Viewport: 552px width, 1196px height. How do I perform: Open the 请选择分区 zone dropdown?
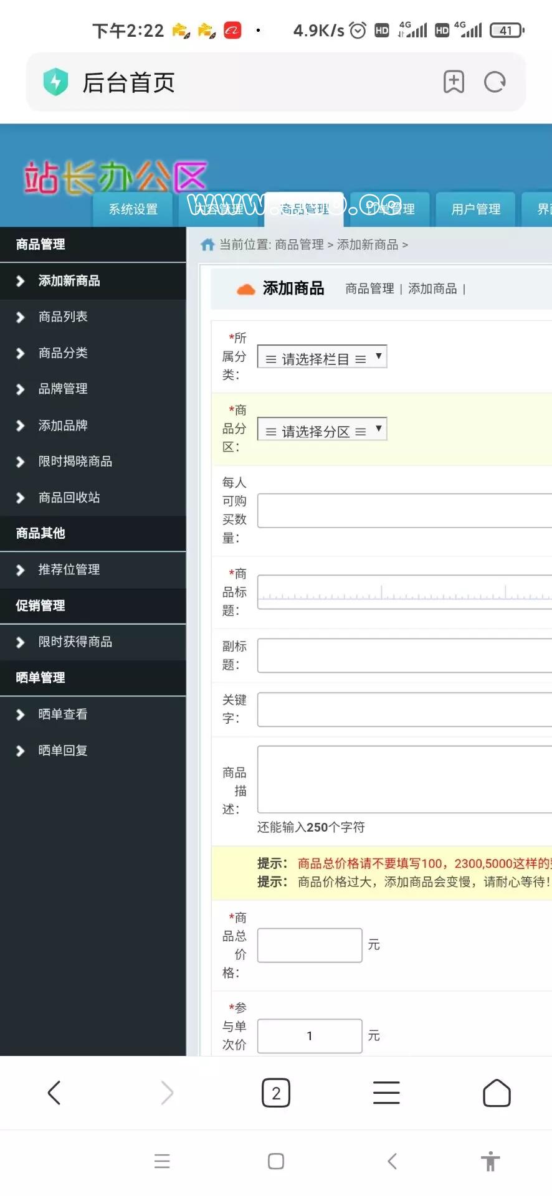(322, 430)
